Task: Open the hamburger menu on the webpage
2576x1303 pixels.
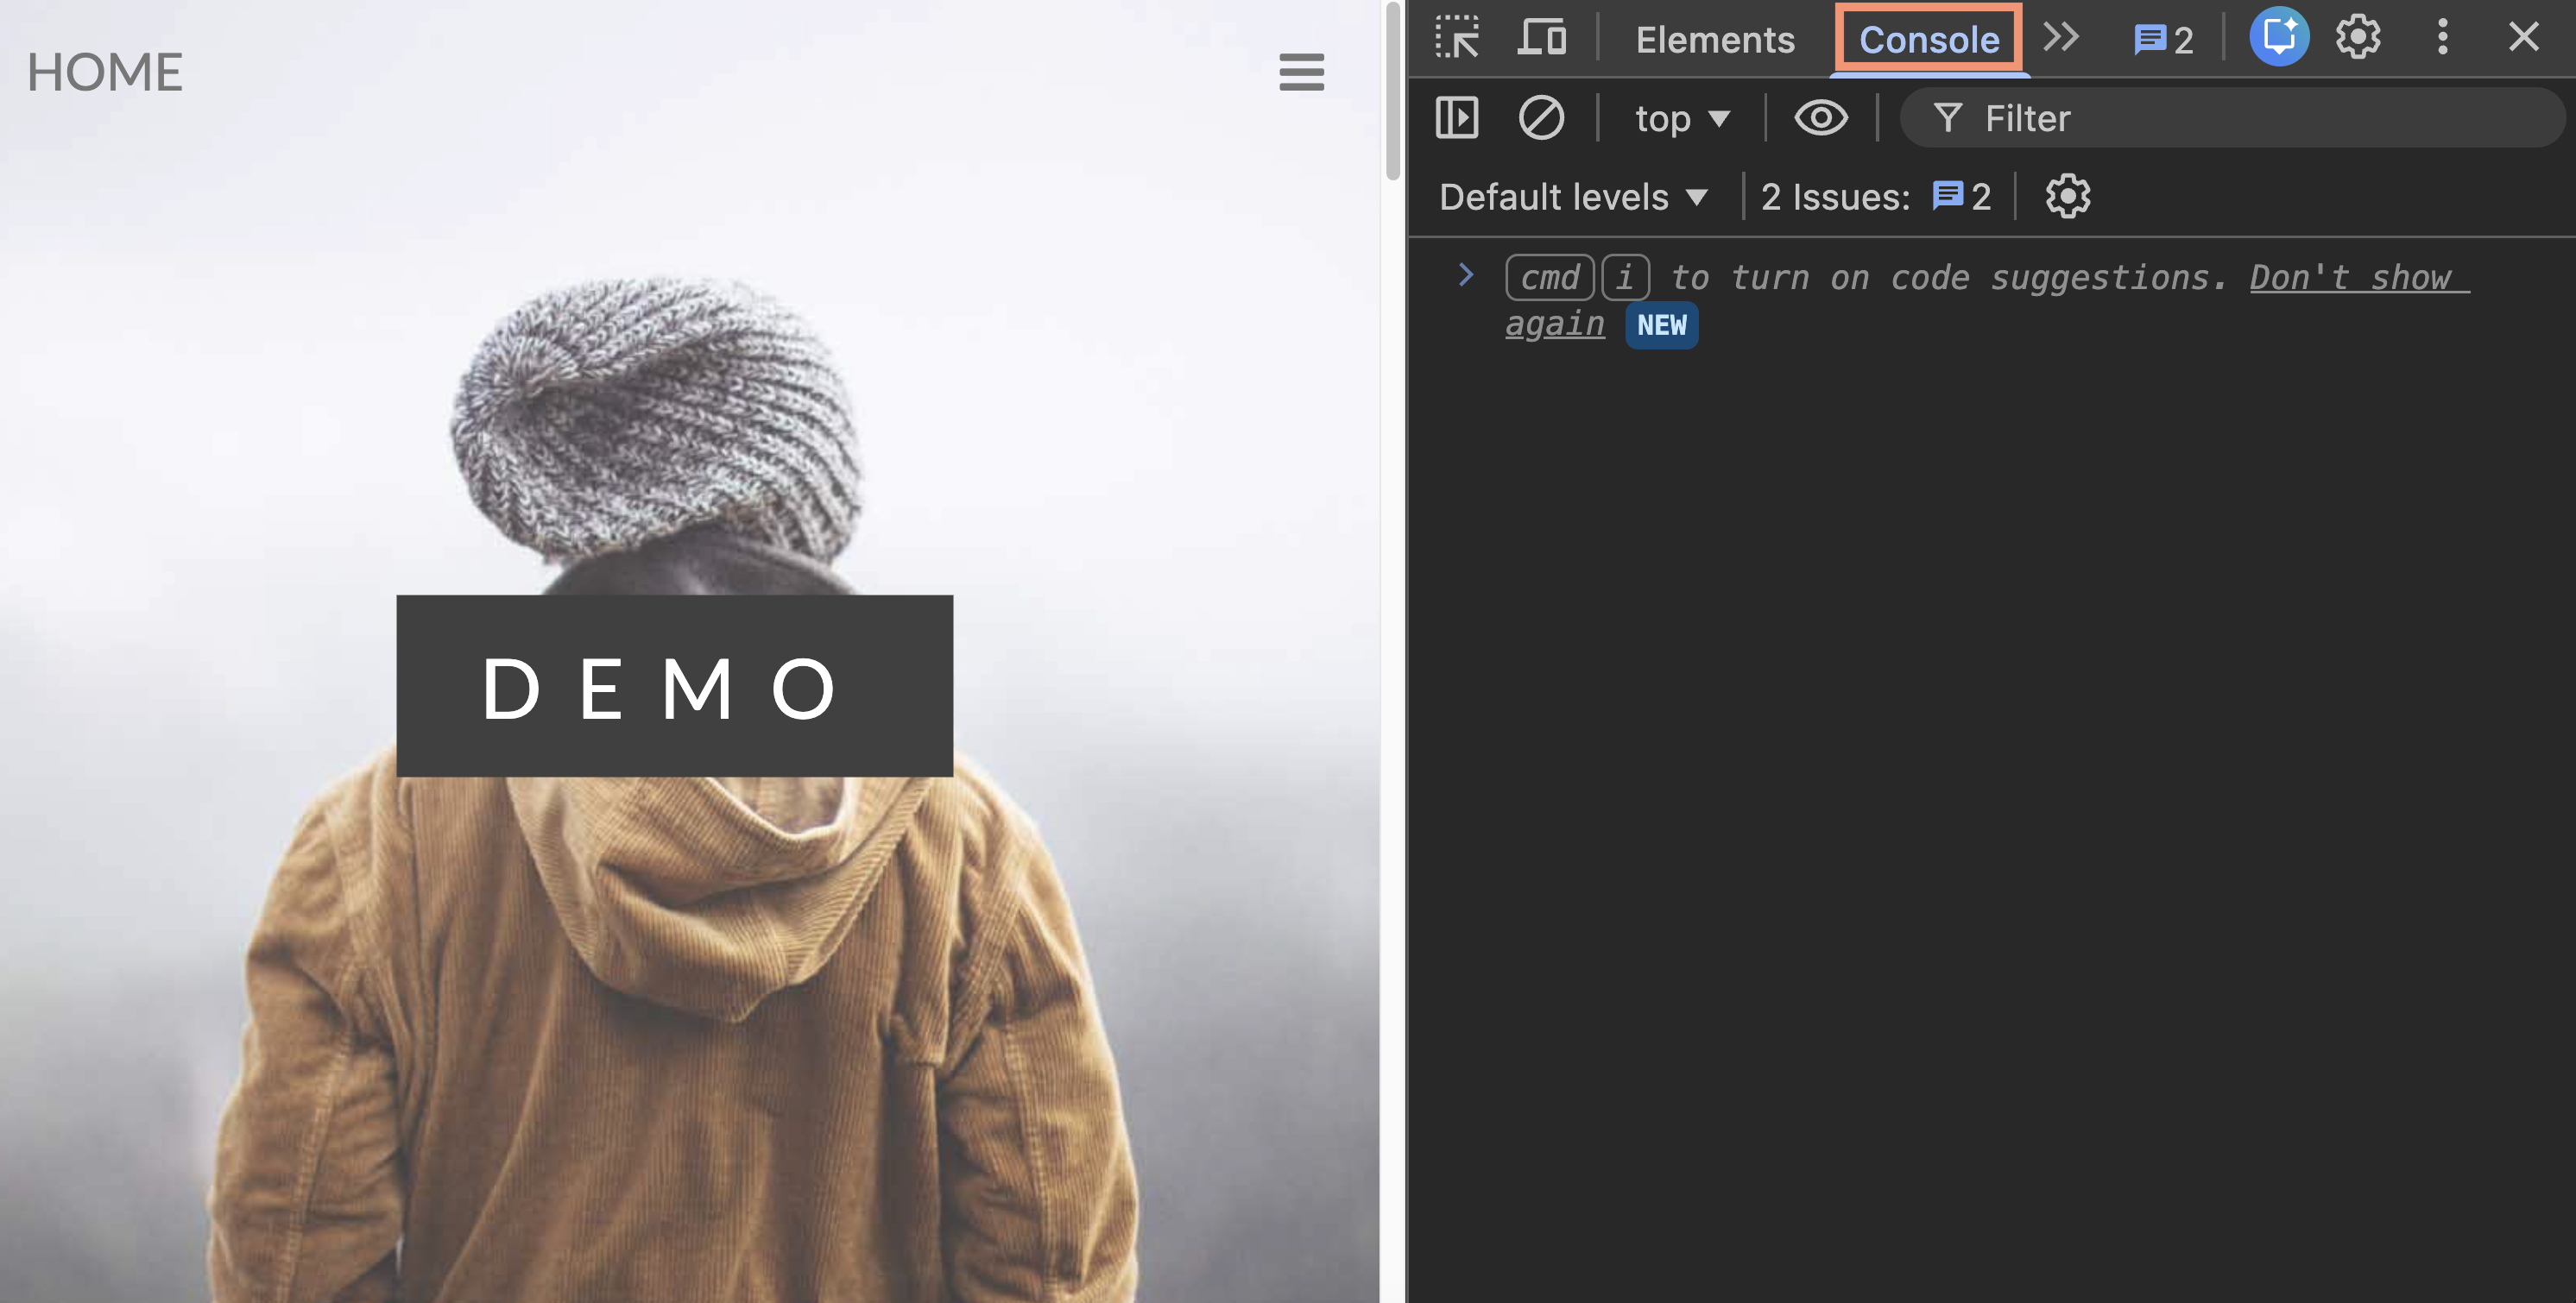Action: [1301, 72]
